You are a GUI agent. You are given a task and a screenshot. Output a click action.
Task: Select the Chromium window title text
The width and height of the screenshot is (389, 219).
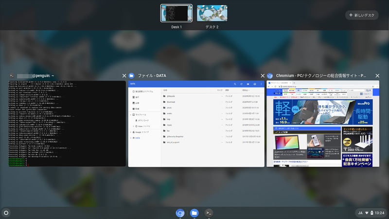pos(321,76)
